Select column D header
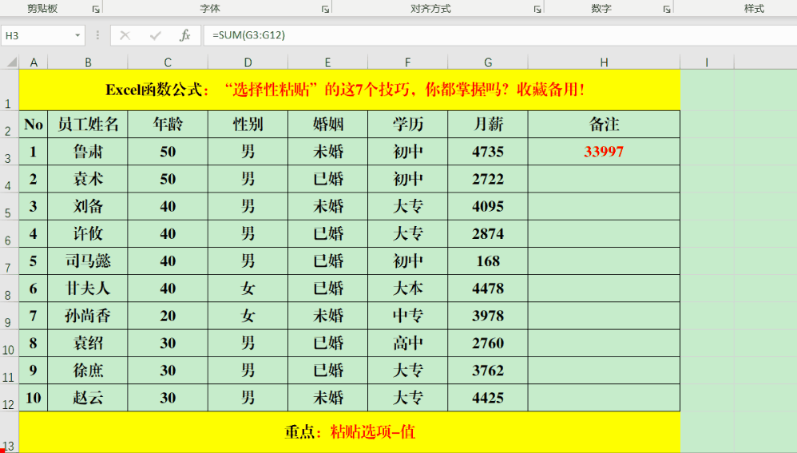Screen dimensions: 797x453 248,62
